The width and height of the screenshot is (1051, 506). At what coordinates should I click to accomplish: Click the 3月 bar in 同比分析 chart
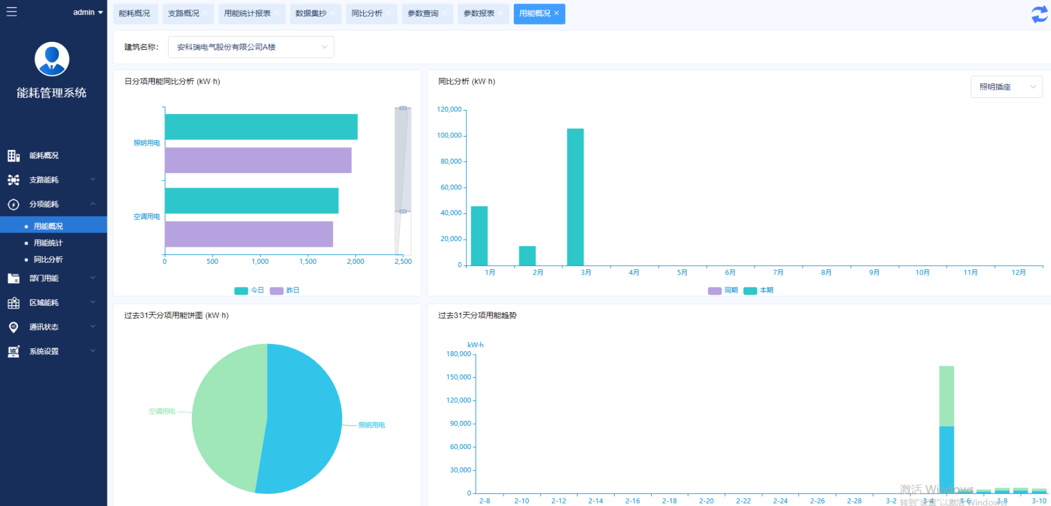click(x=575, y=197)
